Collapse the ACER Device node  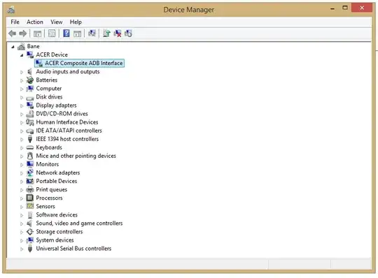(22, 55)
